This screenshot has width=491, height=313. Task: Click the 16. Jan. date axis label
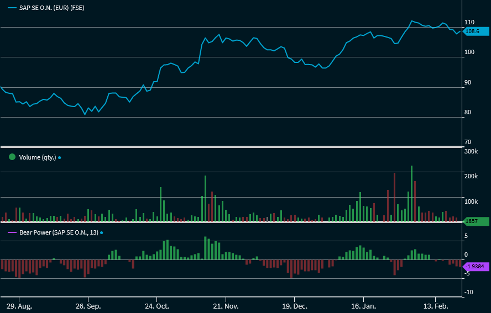[364, 306]
